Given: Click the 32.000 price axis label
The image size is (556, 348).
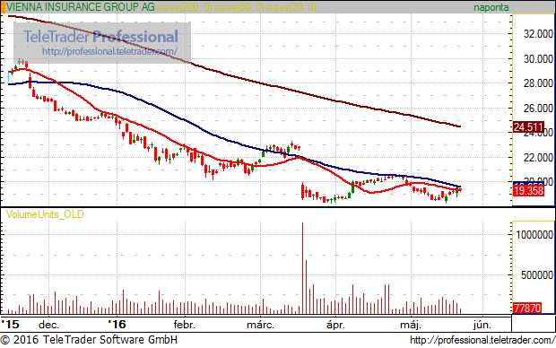Looking at the screenshot, I should pos(538,34).
